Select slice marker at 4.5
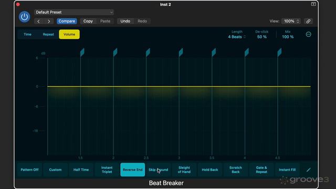The height and width of the screenshot is (189, 336). point(279,52)
